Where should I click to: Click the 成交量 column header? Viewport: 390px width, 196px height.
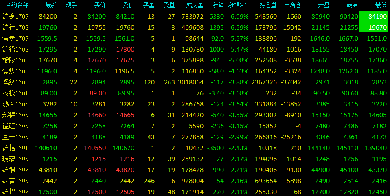click(195, 5)
